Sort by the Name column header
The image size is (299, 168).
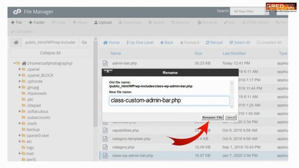(x=116, y=53)
